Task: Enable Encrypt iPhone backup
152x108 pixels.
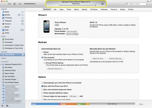Action: point(44,63)
